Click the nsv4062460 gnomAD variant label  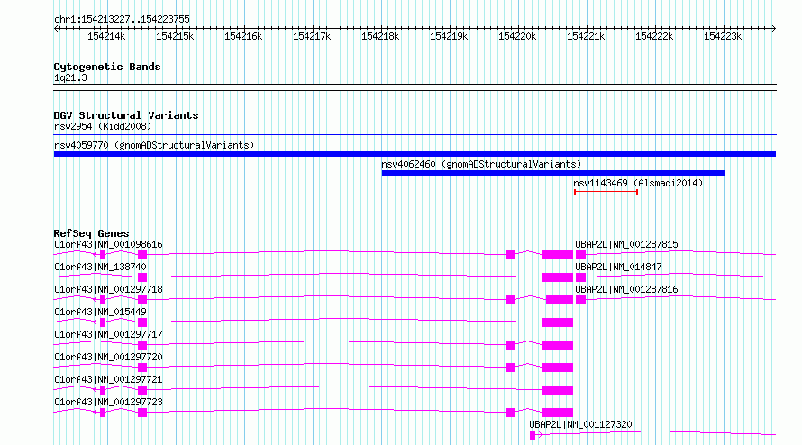pos(481,164)
